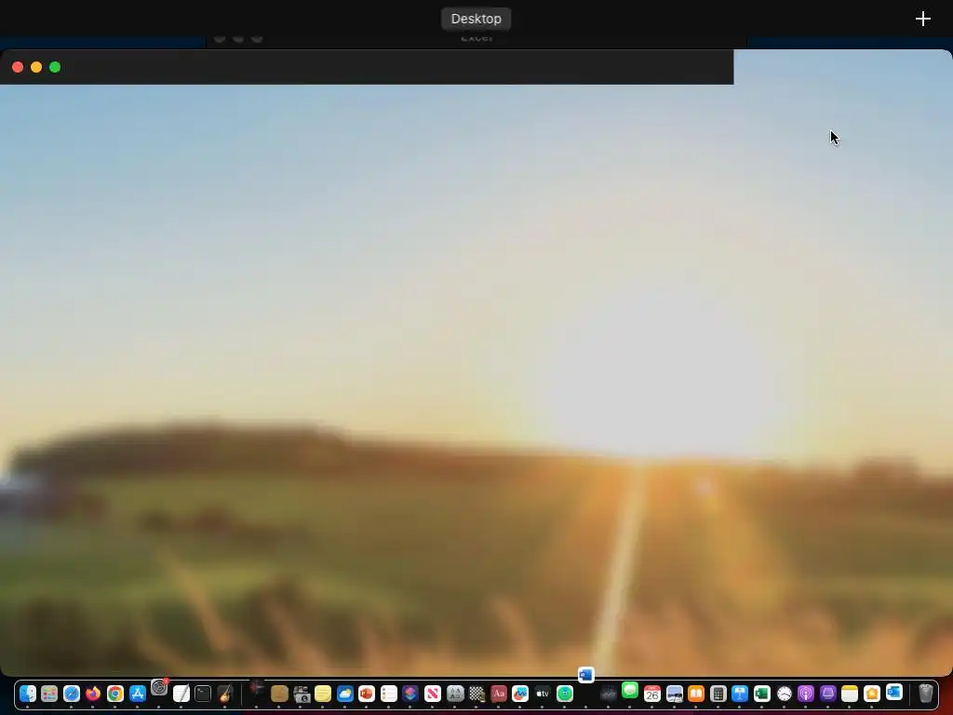Add a new desktop with plus button

tap(922, 19)
